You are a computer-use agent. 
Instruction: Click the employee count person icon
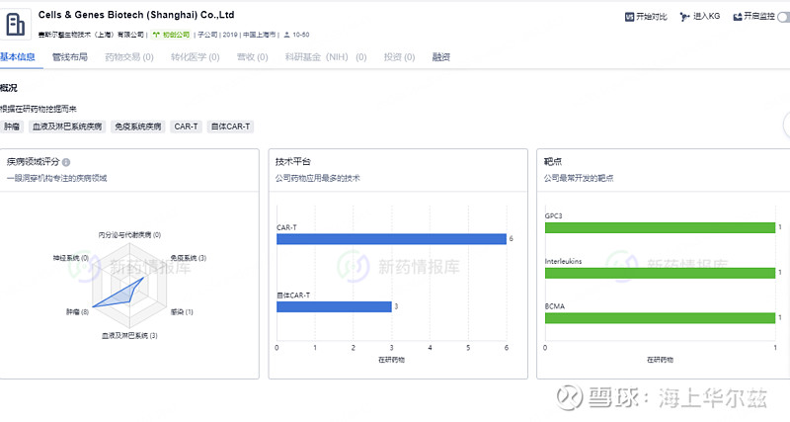pos(286,35)
